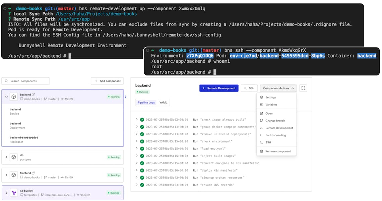Screen dimensions: 382x201
Task: Collapse the backend component row
Action: [6, 97]
